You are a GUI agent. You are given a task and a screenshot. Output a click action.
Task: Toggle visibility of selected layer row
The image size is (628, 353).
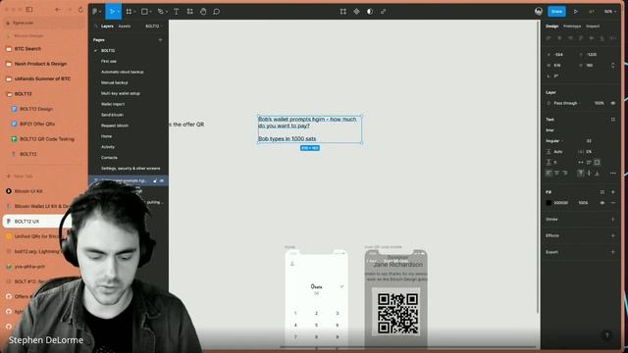coord(162,180)
